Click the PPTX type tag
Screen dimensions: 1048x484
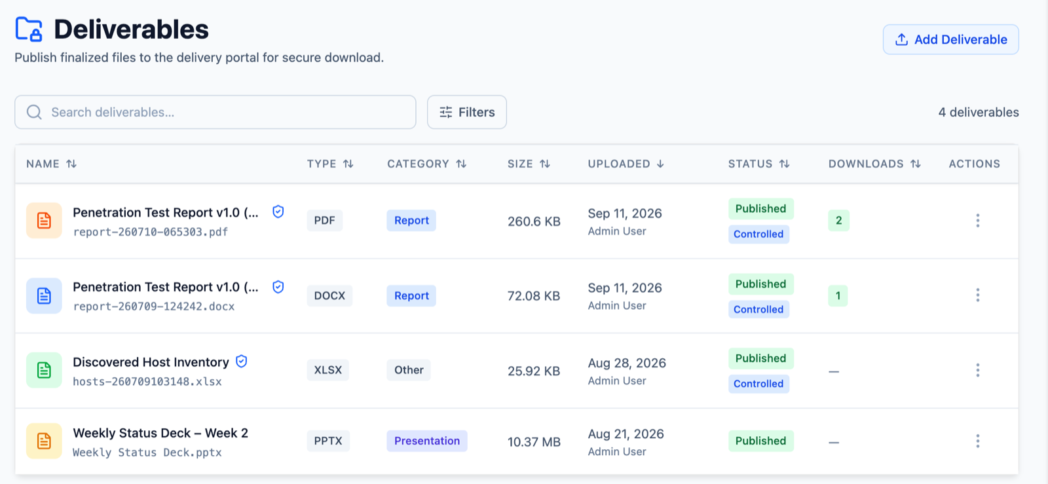coord(328,441)
